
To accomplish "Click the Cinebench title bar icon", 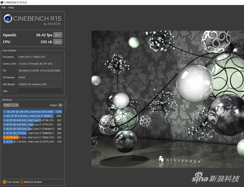I will click(x=2, y=2).
